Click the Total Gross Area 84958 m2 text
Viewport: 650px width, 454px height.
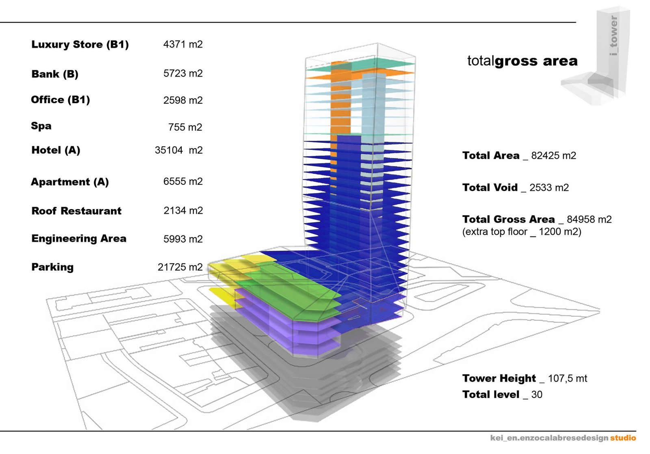click(537, 219)
